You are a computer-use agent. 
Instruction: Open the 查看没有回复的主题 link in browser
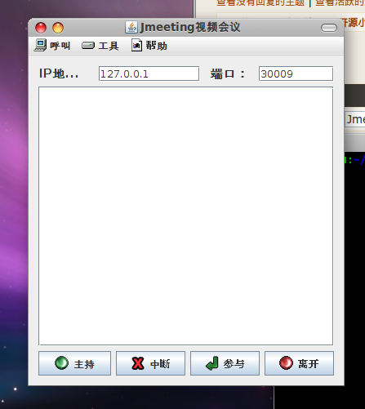tap(260, 3)
